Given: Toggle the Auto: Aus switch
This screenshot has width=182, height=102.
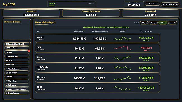Looking at the screenshot, I should (152, 4).
